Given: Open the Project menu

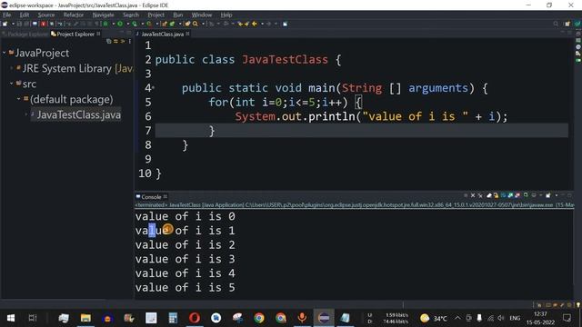Looking at the screenshot, I should tap(156, 15).
